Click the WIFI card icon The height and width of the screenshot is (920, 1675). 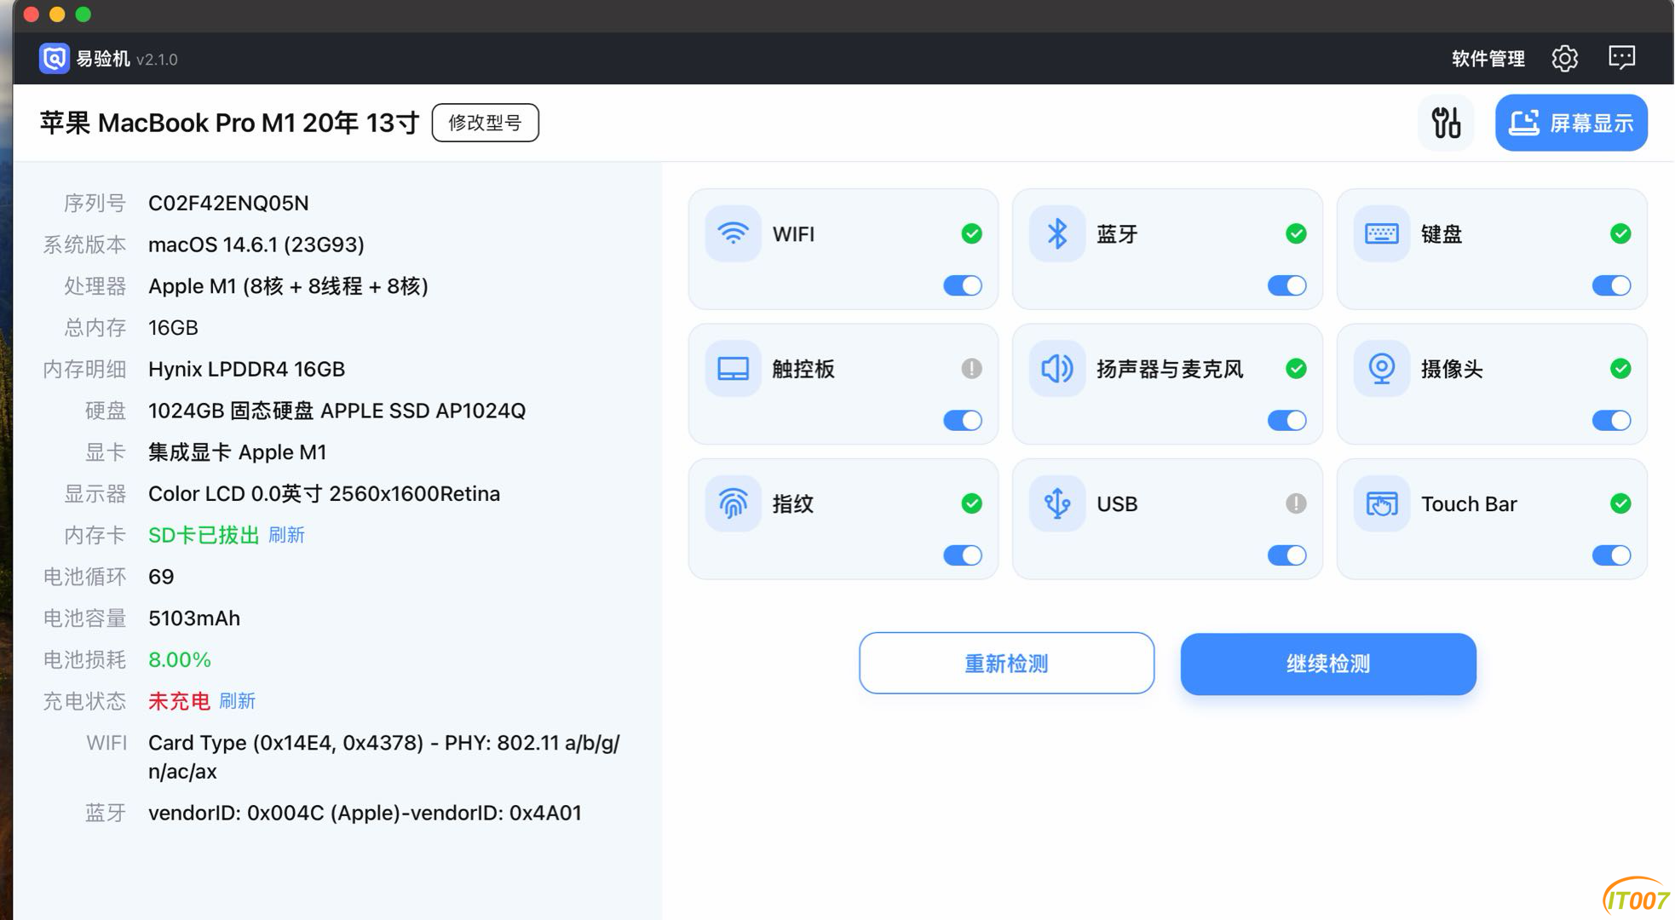[x=733, y=233]
